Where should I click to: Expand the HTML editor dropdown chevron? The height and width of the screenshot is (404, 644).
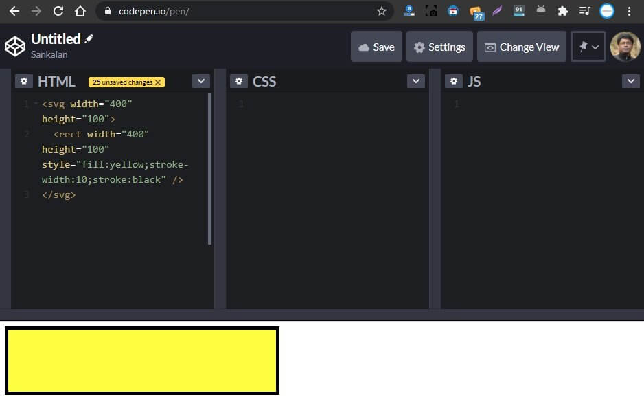tap(201, 81)
